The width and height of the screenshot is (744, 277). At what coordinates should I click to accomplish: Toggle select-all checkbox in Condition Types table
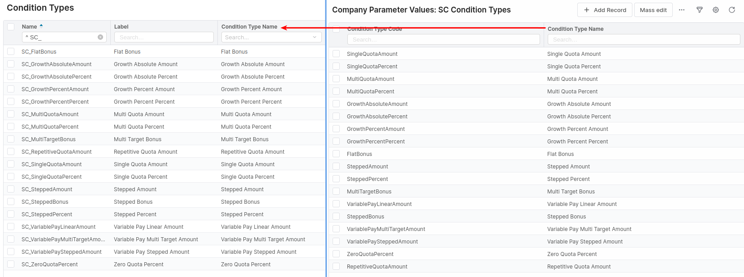click(x=11, y=27)
